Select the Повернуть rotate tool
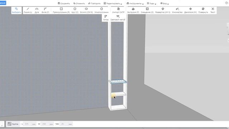Screen dimensions: 229x129 point(203,10)
